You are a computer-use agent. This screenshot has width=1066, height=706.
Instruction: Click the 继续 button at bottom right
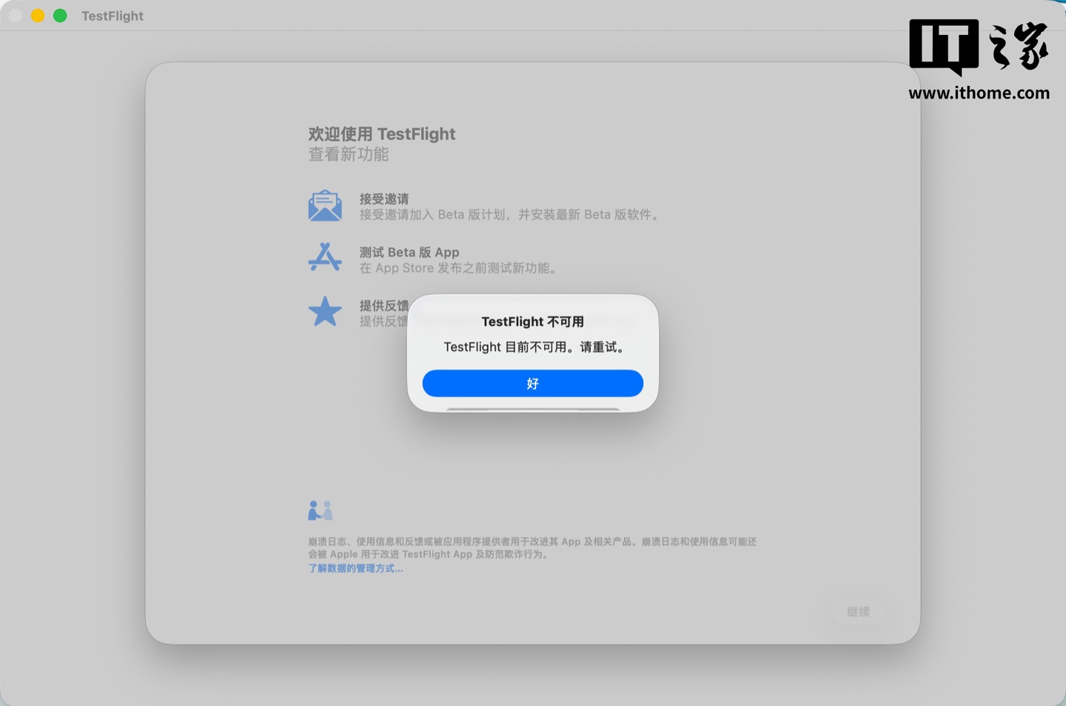858,611
